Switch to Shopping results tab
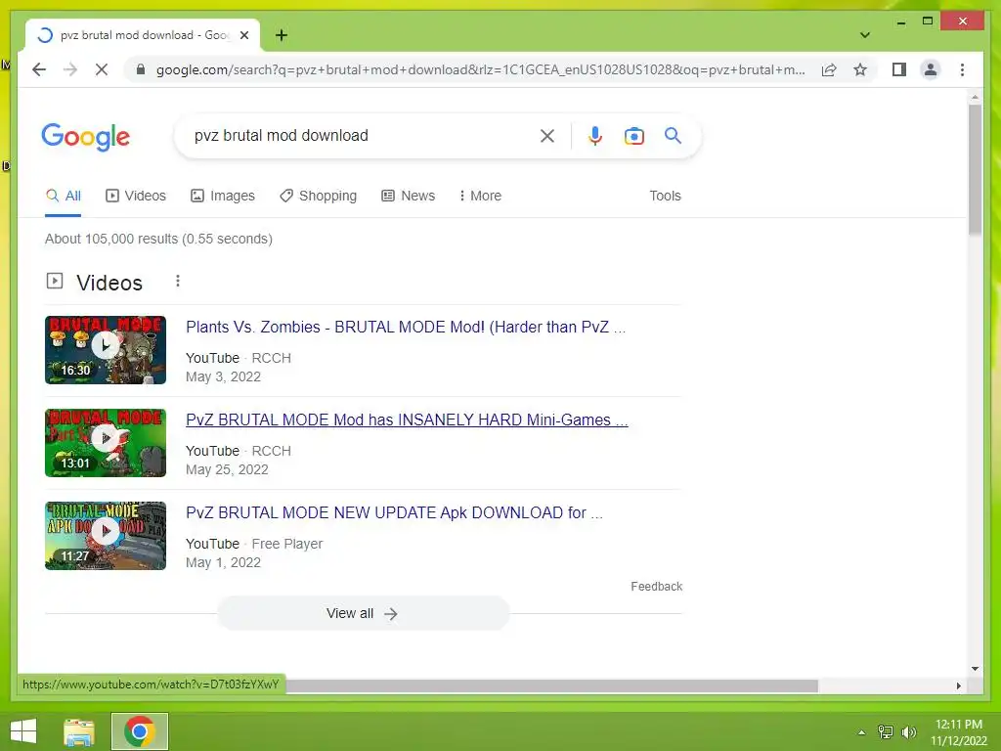The width and height of the screenshot is (1001, 751). [318, 196]
